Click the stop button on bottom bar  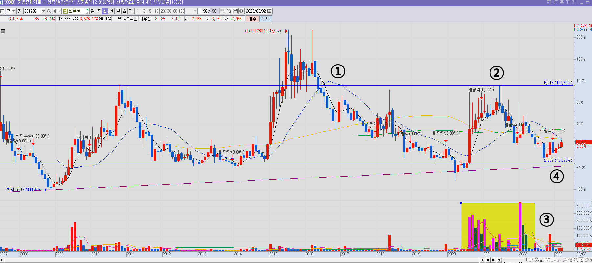[493, 260]
